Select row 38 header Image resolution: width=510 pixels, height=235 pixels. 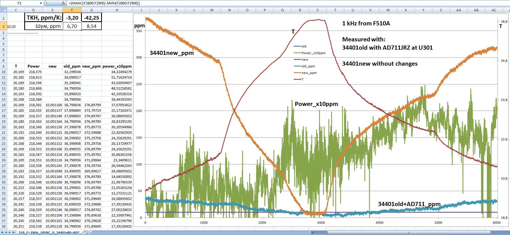[3, 226]
